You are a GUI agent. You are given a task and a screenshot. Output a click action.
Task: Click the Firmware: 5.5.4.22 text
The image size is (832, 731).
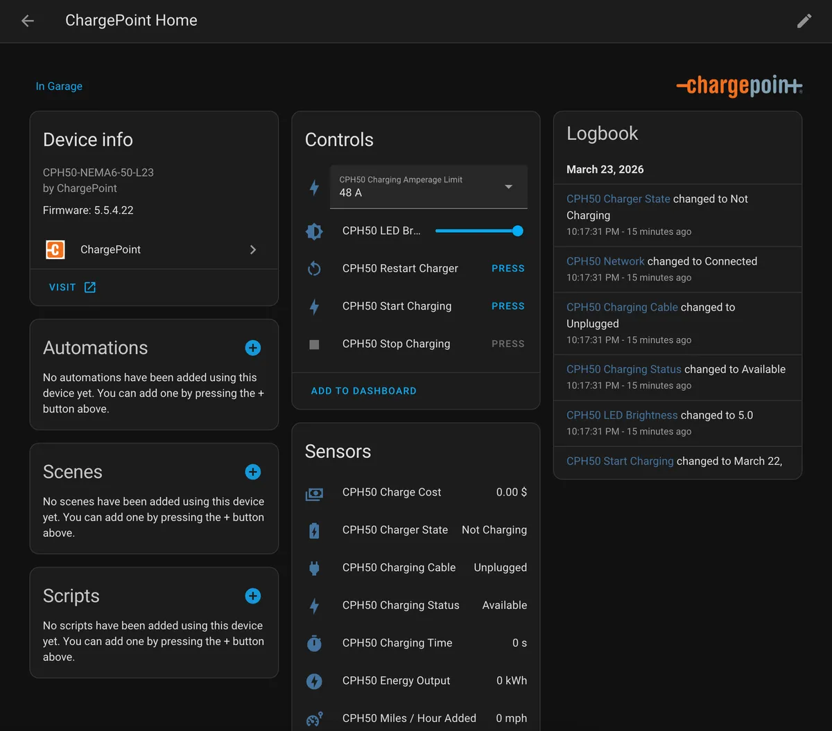click(x=88, y=210)
